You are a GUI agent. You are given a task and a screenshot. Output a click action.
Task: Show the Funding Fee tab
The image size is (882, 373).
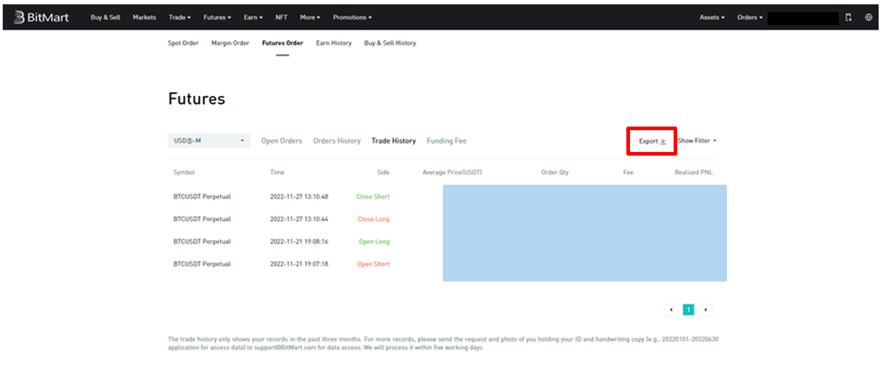click(446, 140)
